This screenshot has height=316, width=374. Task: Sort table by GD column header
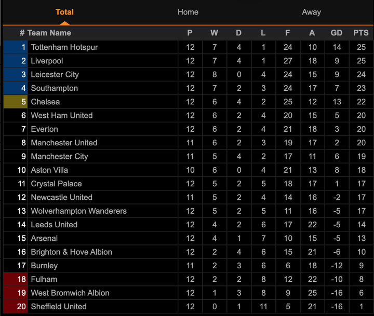coord(337,33)
